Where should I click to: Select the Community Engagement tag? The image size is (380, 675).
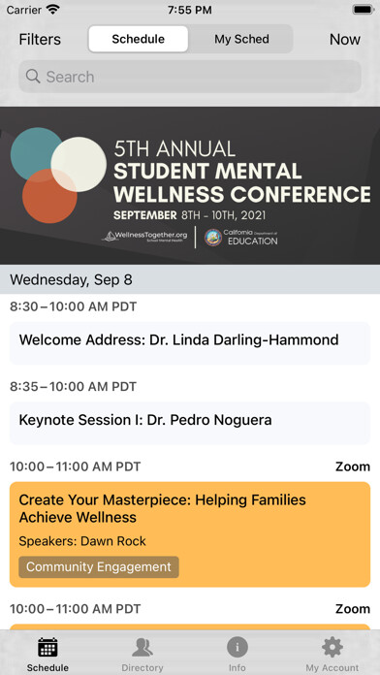(99, 567)
